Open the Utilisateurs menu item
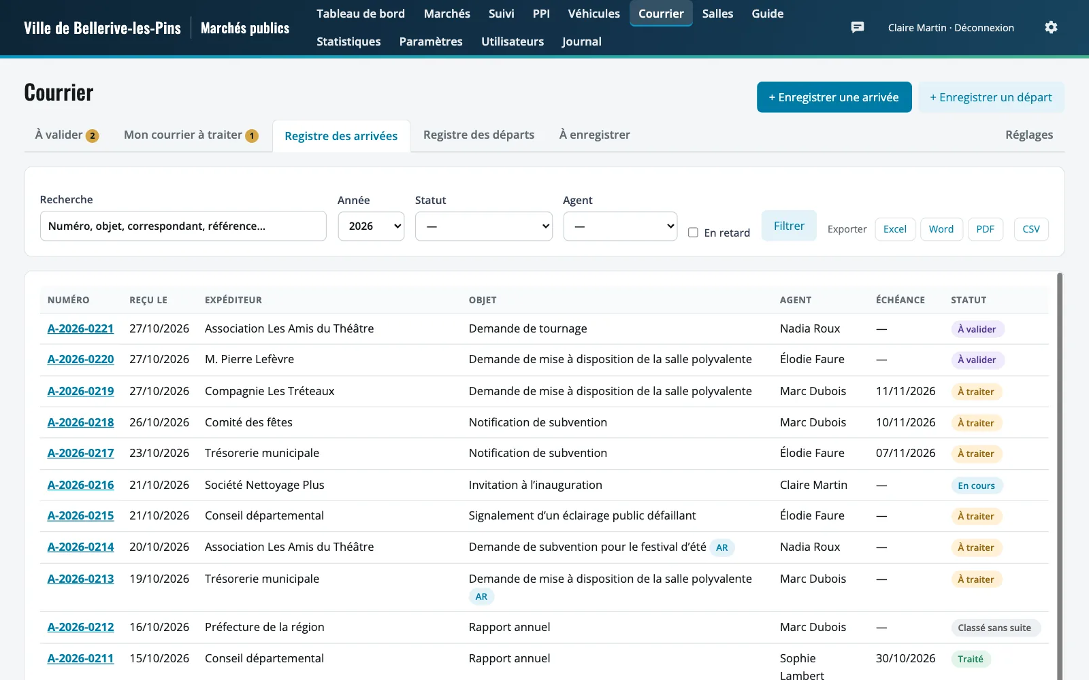This screenshot has height=680, width=1089. tap(513, 41)
